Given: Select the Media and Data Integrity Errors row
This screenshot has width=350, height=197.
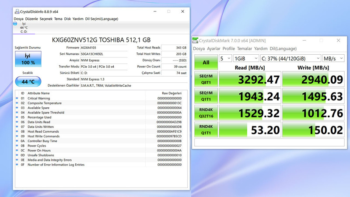Looking at the screenshot, I should click(x=99, y=160).
